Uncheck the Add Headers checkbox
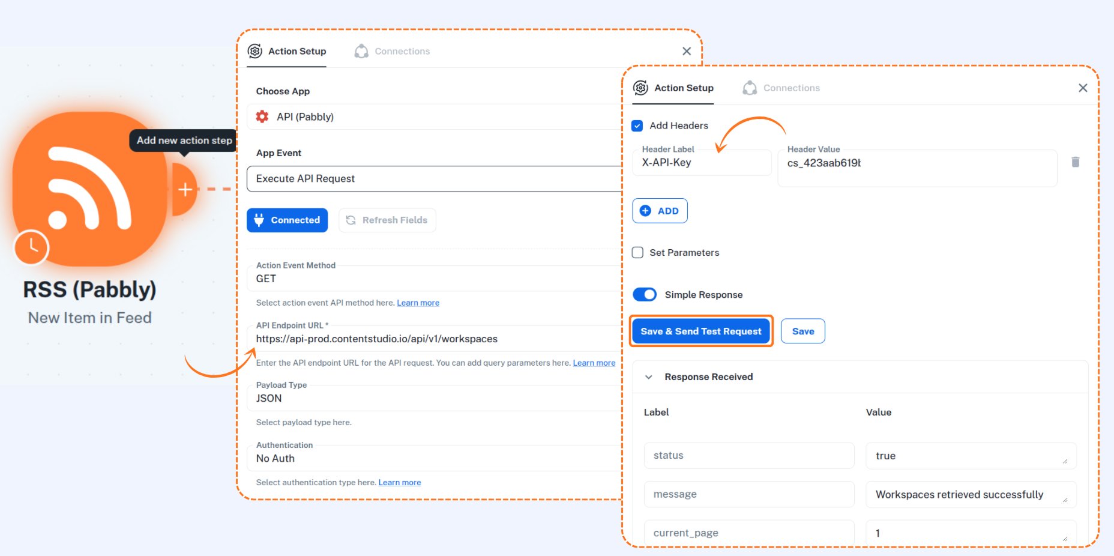 click(x=637, y=125)
